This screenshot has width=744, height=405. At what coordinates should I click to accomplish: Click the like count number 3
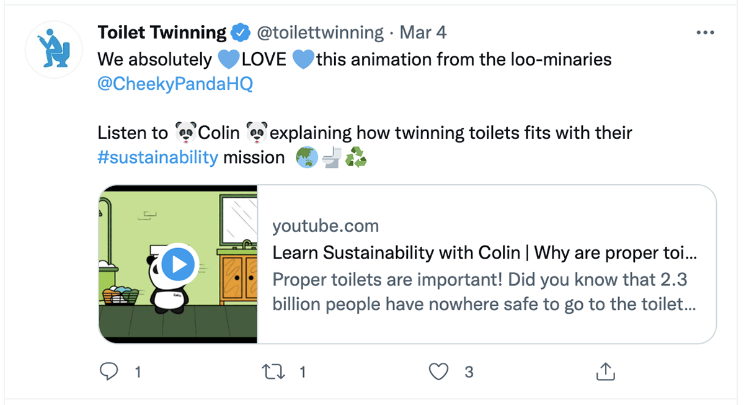469,372
